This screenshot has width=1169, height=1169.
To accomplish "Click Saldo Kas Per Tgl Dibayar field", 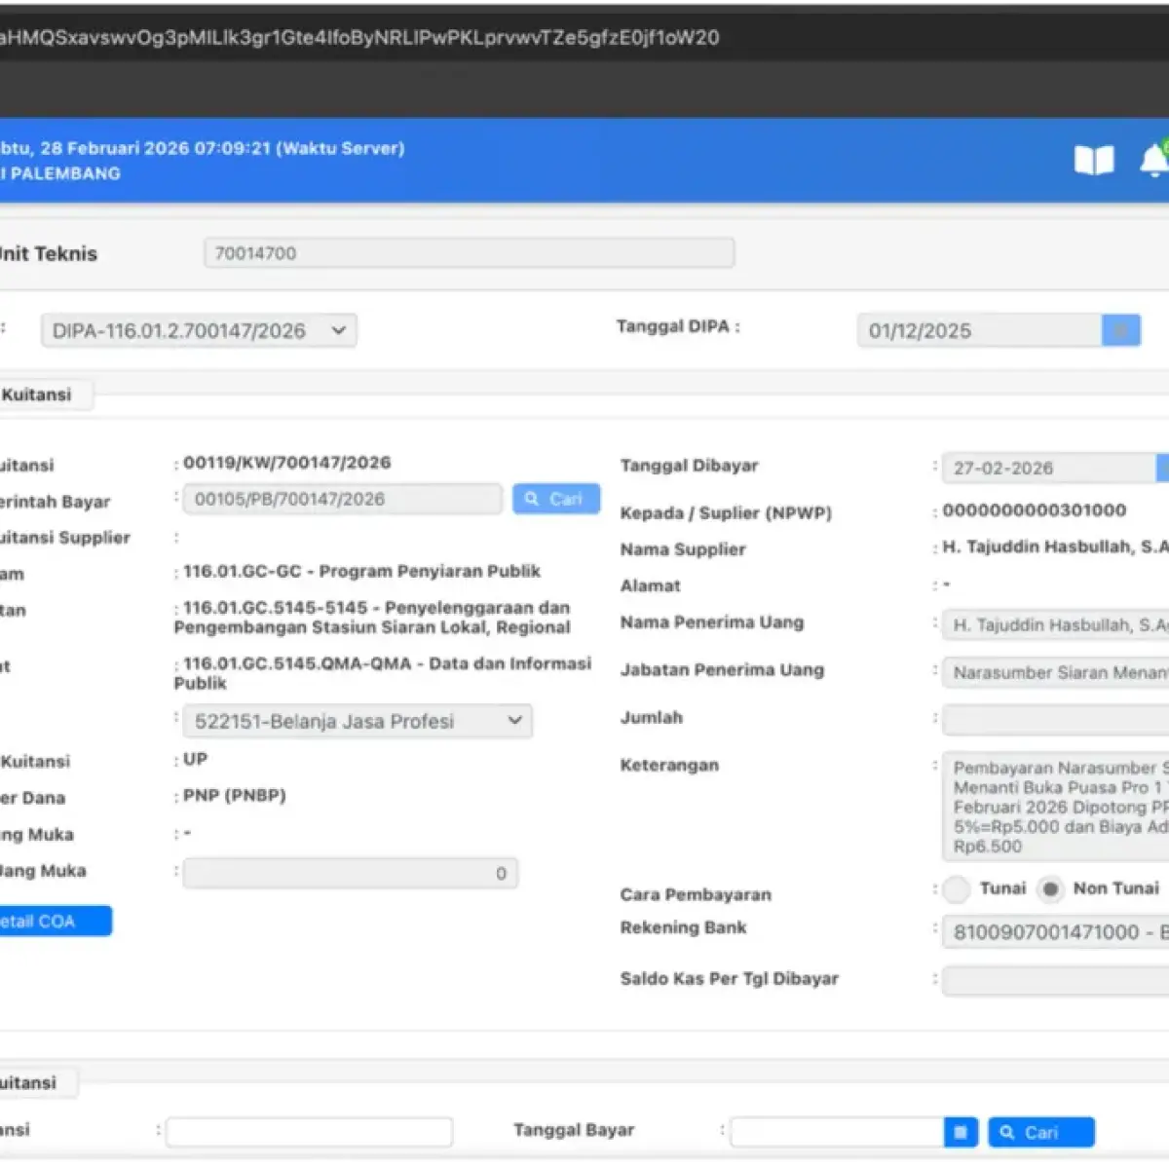I will 1056,980.
